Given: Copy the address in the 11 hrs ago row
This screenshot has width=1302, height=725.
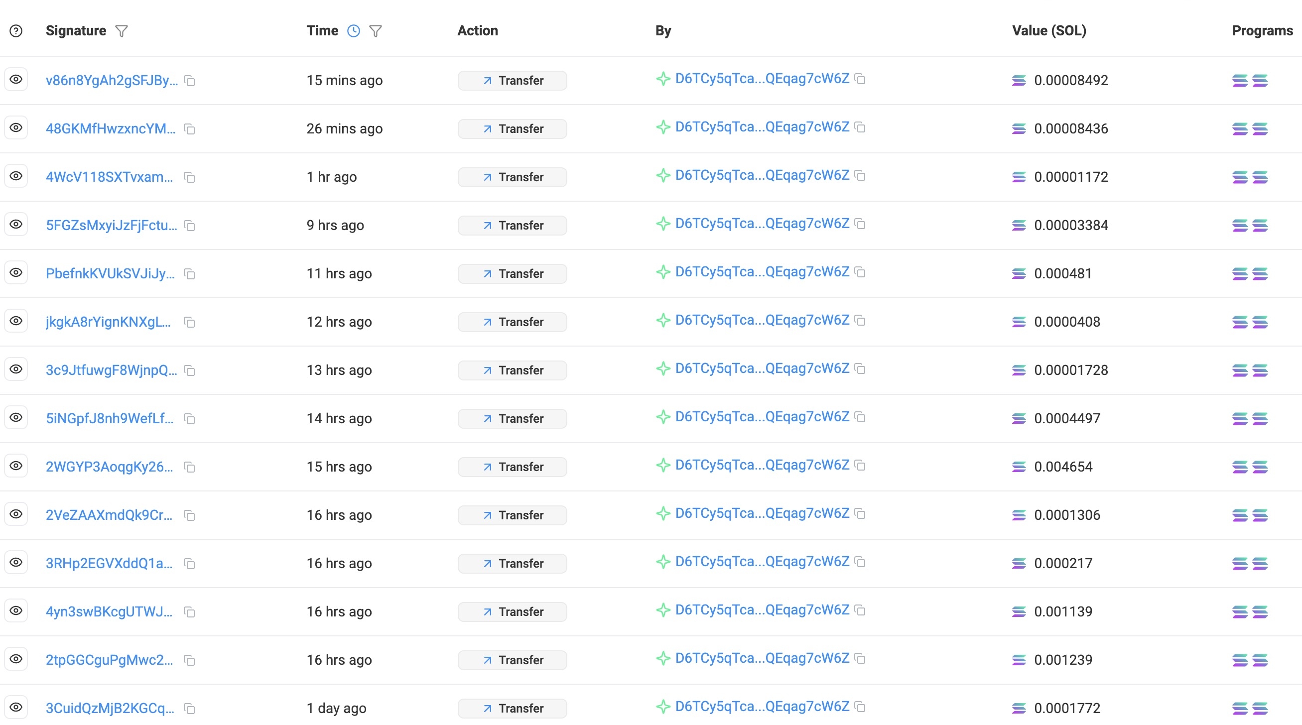Looking at the screenshot, I should point(860,272).
